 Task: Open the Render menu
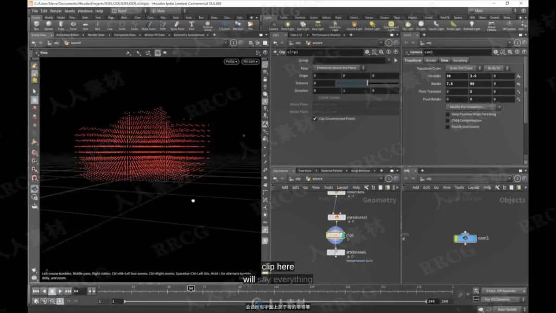(x=56, y=11)
